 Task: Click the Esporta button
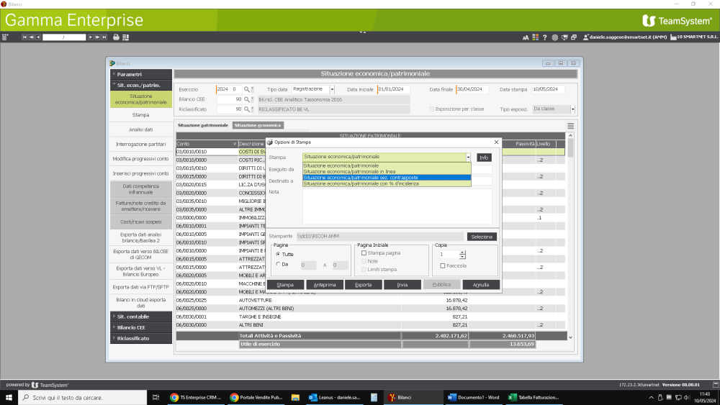363,285
